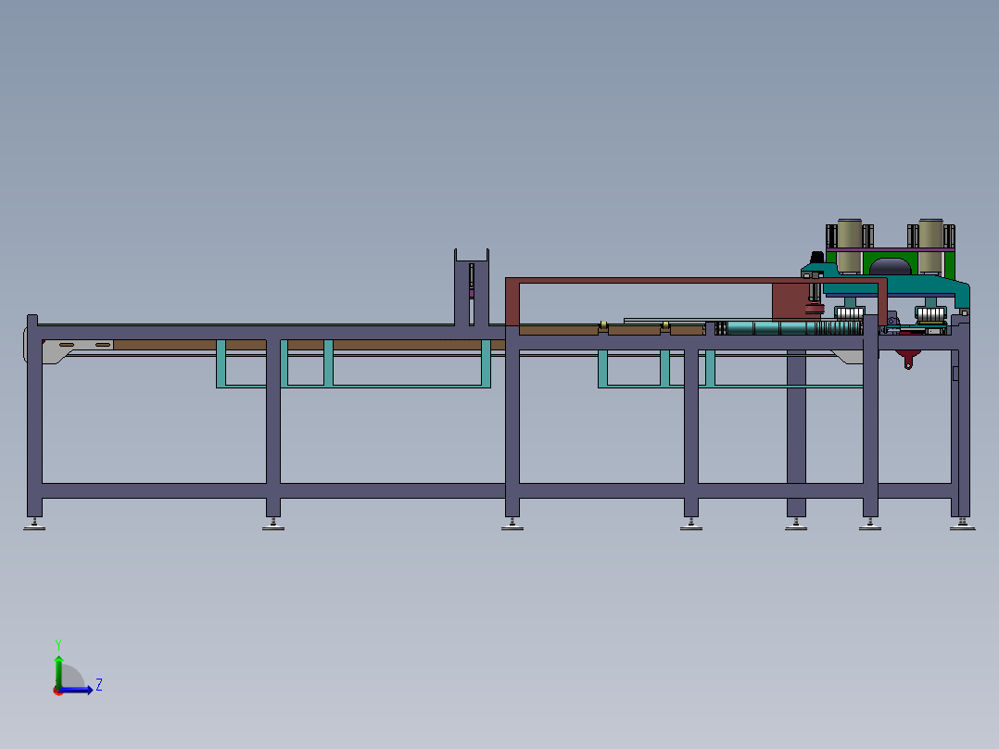Screen dimensions: 999x749
Task: Click the blue Z axis arrow of the triad
Action: click(x=76, y=690)
